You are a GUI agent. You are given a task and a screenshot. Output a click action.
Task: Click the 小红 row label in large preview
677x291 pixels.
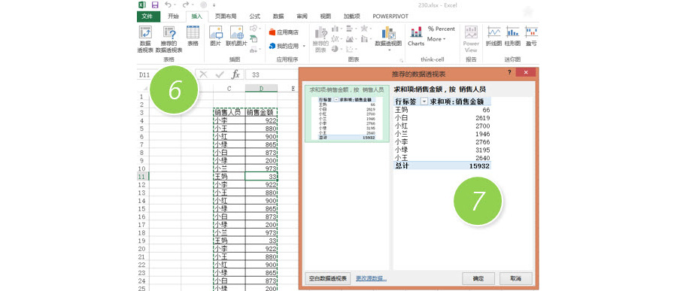[402, 126]
